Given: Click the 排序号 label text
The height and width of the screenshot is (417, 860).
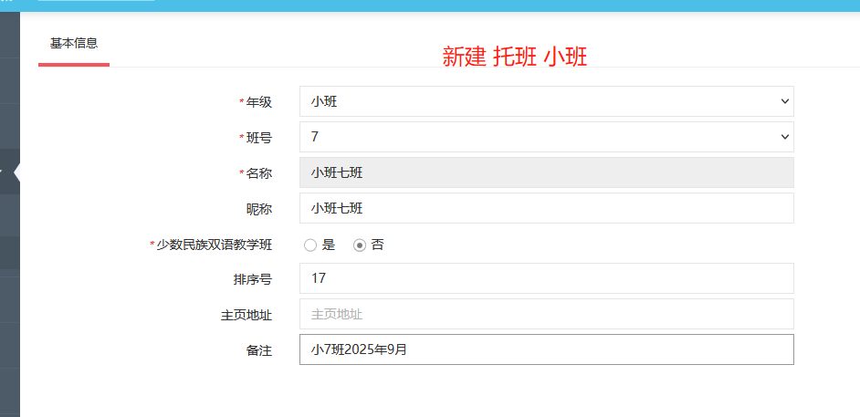Looking at the screenshot, I should pyautogui.click(x=252, y=279).
